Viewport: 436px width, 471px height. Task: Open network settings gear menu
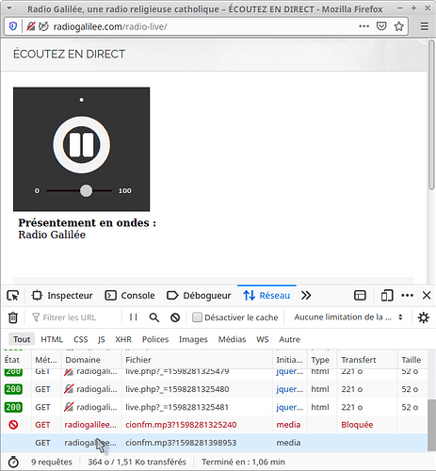[424, 317]
